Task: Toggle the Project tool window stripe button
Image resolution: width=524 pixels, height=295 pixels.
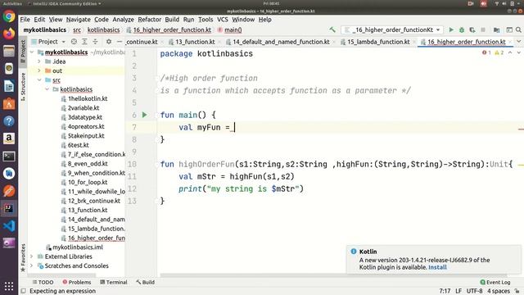Action: pyautogui.click(x=23, y=51)
